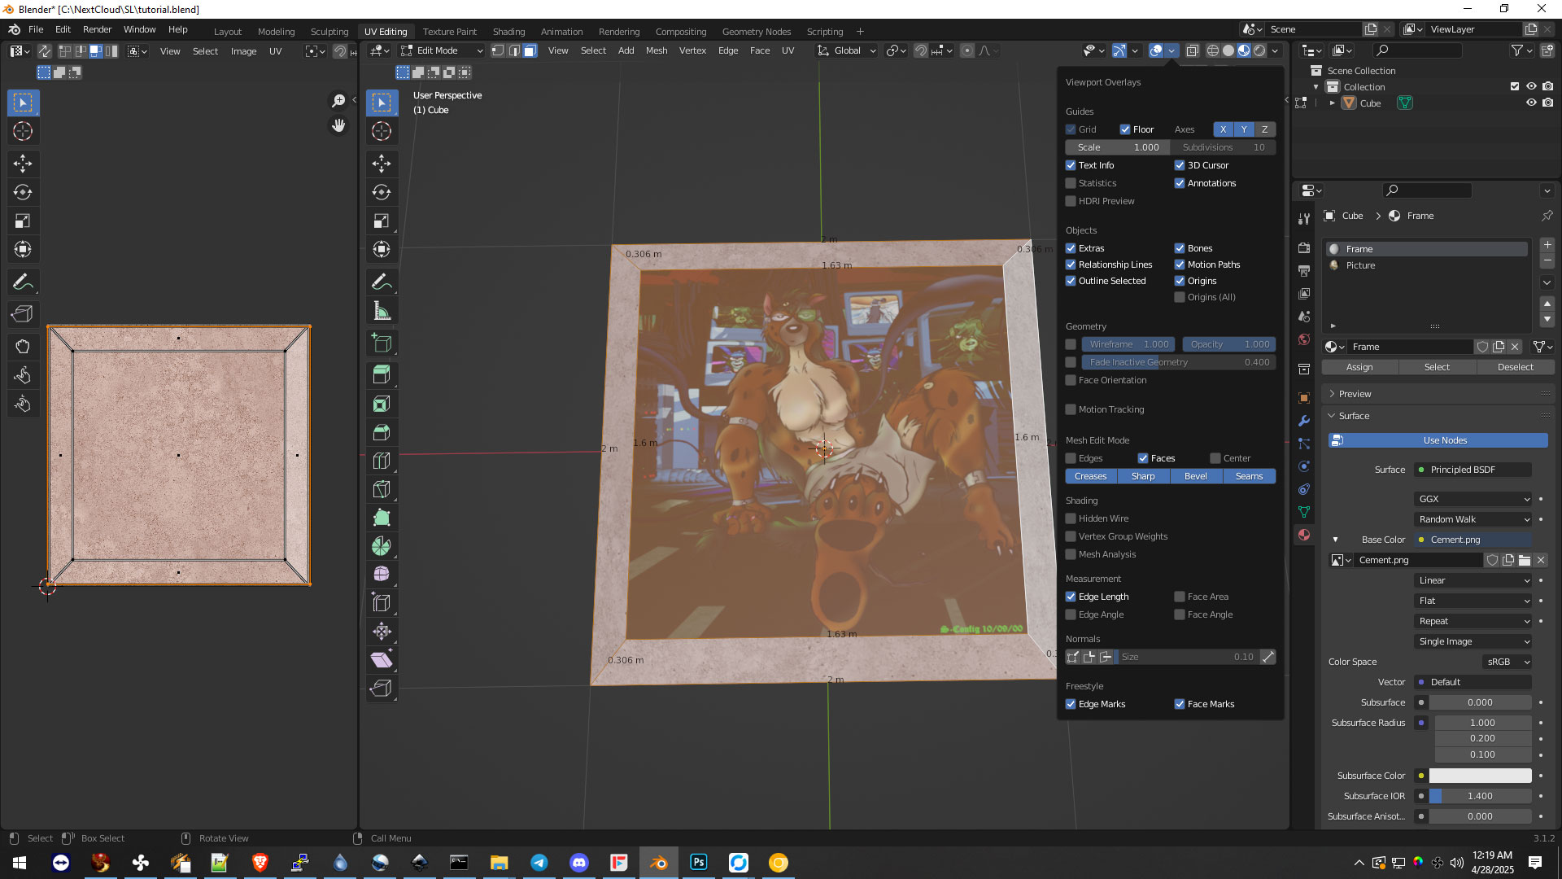Open the Material properties tab icon
This screenshot has width=1562, height=879.
coord(1304,535)
